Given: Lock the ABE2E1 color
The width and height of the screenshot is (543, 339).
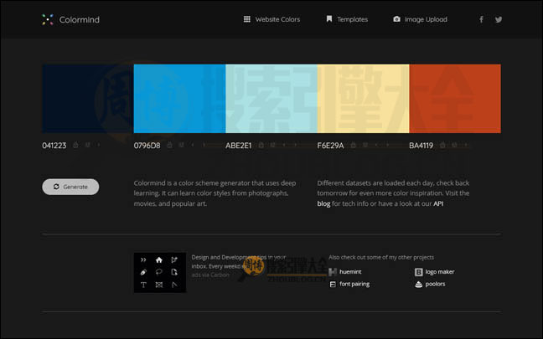Looking at the screenshot, I should (261, 145).
